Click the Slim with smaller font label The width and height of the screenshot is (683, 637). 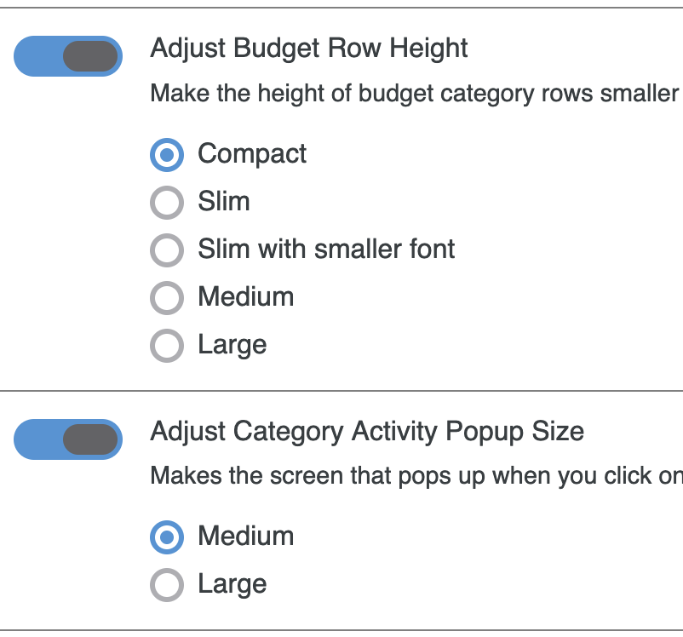pos(326,250)
